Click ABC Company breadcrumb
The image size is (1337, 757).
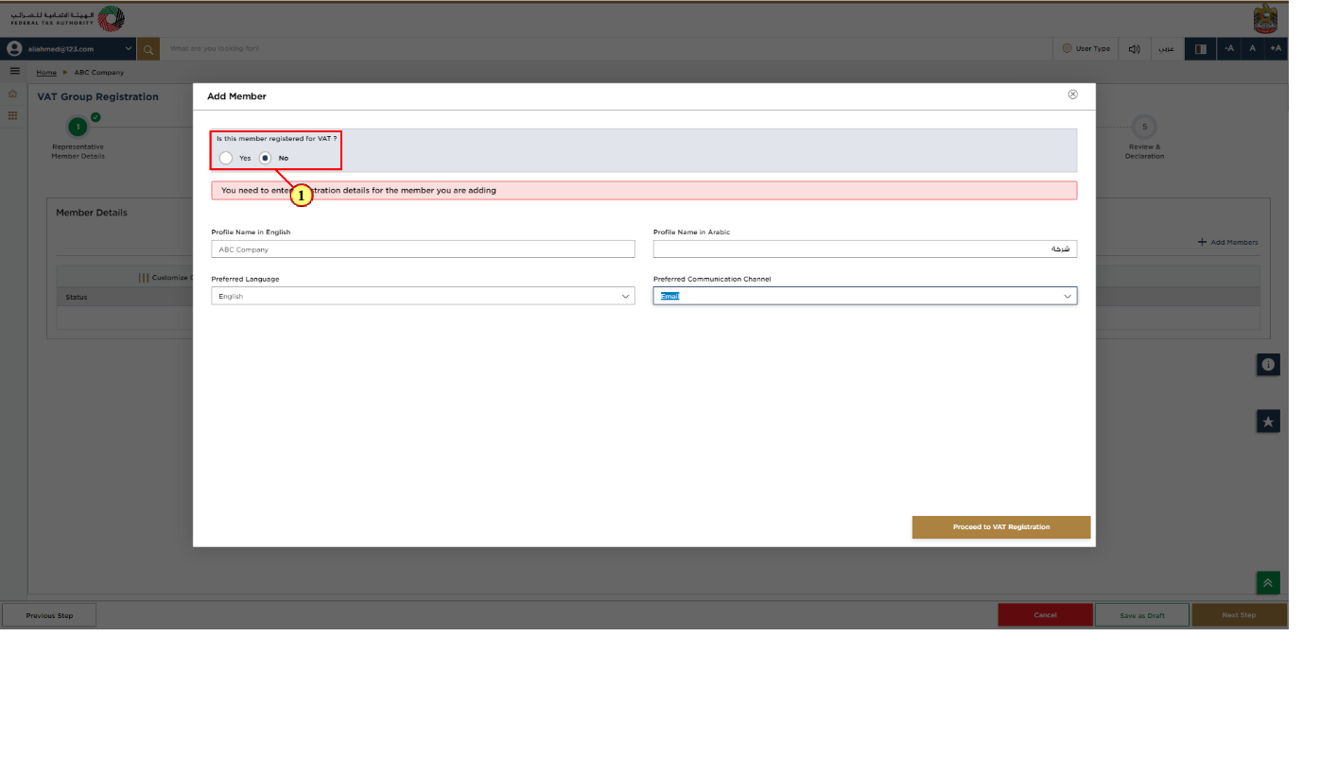pyautogui.click(x=99, y=73)
